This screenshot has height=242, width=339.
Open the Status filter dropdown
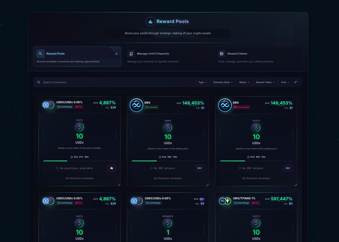(244, 82)
